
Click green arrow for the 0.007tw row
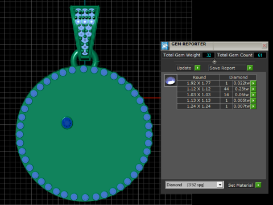(253, 106)
